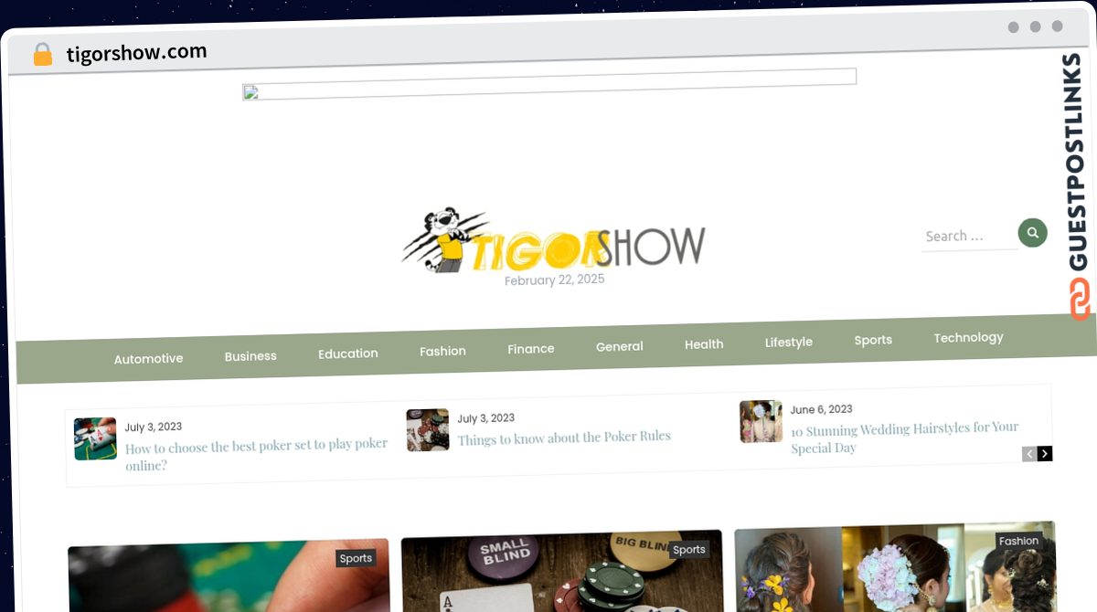This screenshot has width=1097, height=612.
Task: Click the February 22, 2025 date text
Action: [x=555, y=280]
